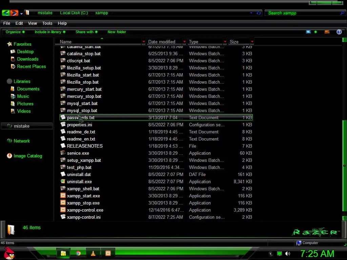Select the service.exe icon

click(x=63, y=153)
